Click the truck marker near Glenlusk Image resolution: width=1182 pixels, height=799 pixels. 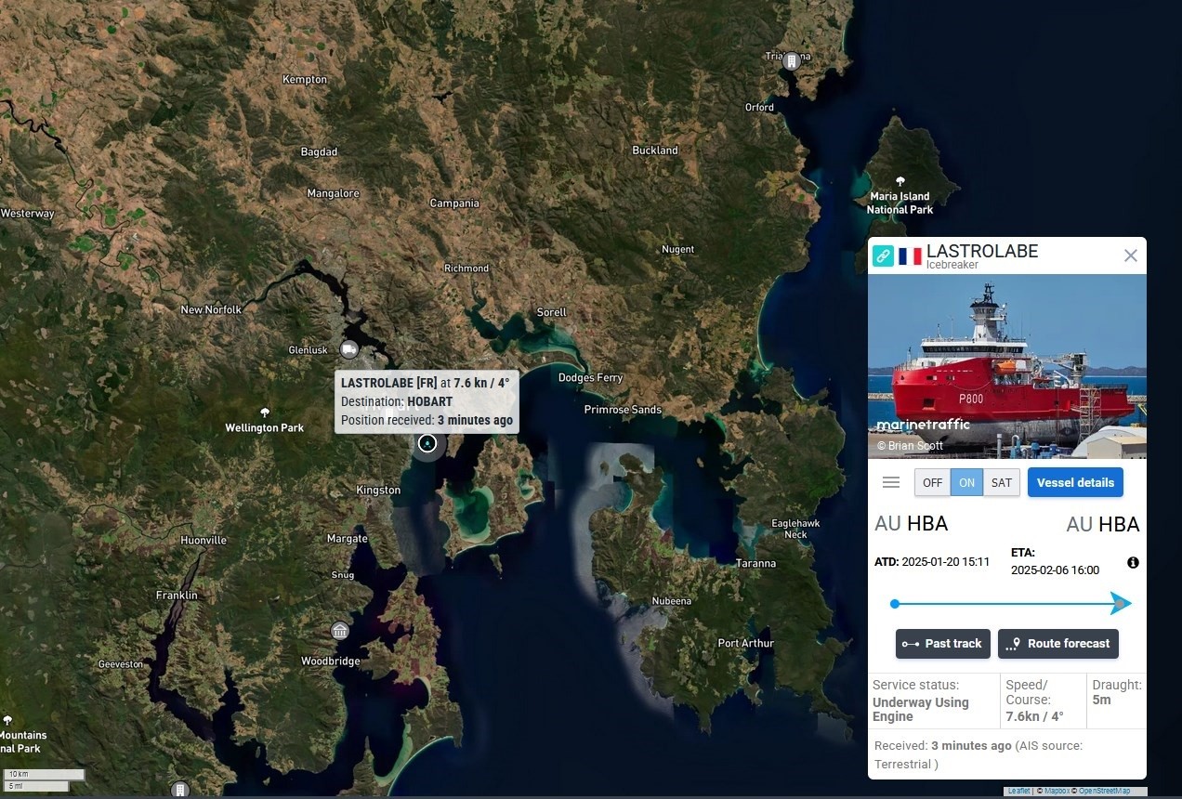coord(349,349)
